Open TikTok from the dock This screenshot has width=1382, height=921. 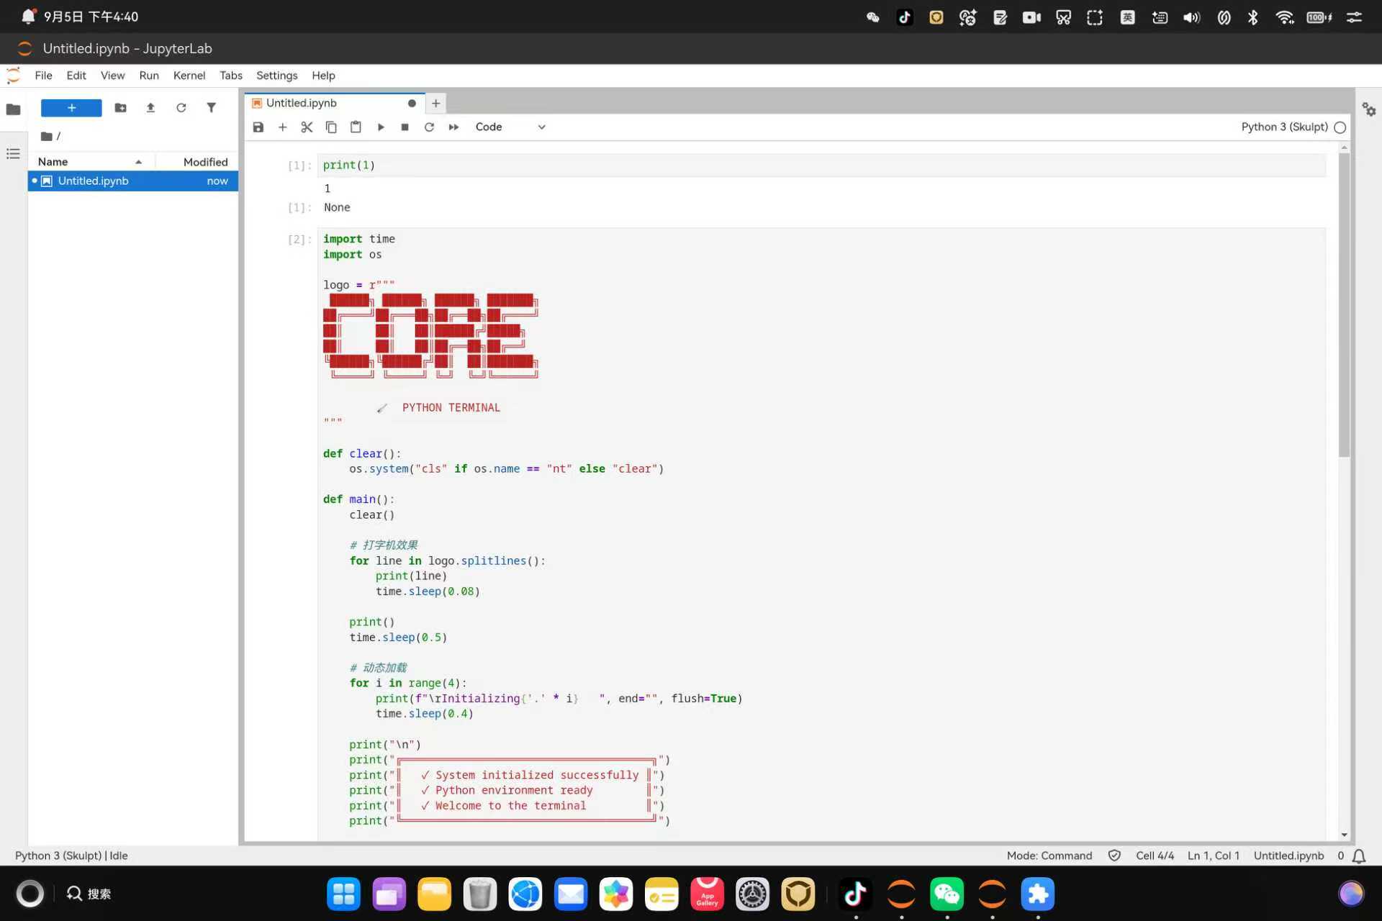click(x=855, y=894)
